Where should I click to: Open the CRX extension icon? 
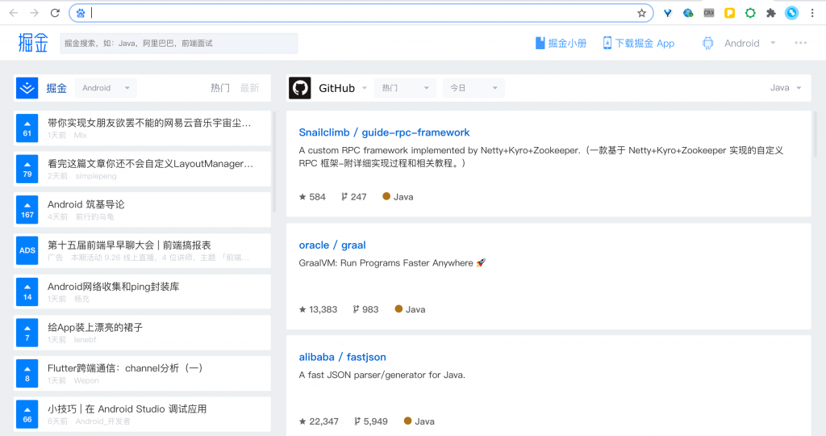(x=708, y=13)
